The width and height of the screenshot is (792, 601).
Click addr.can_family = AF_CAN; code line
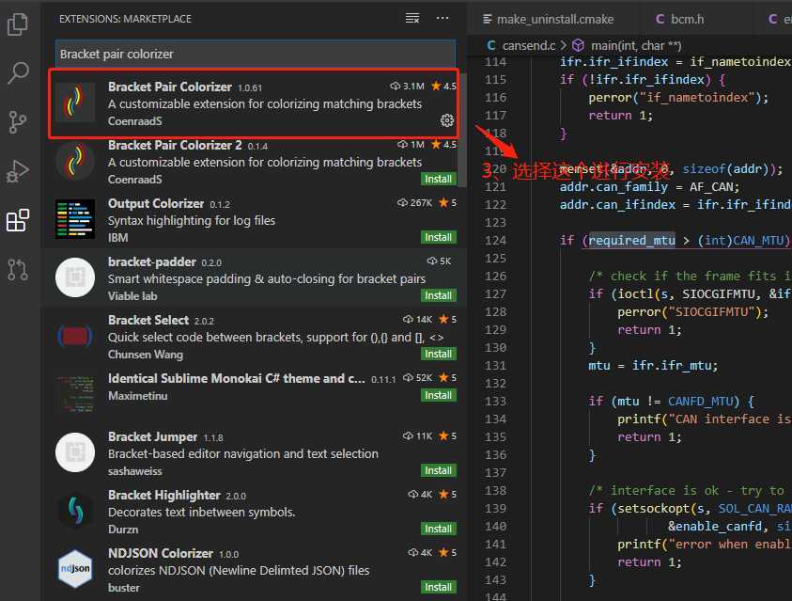tap(649, 187)
